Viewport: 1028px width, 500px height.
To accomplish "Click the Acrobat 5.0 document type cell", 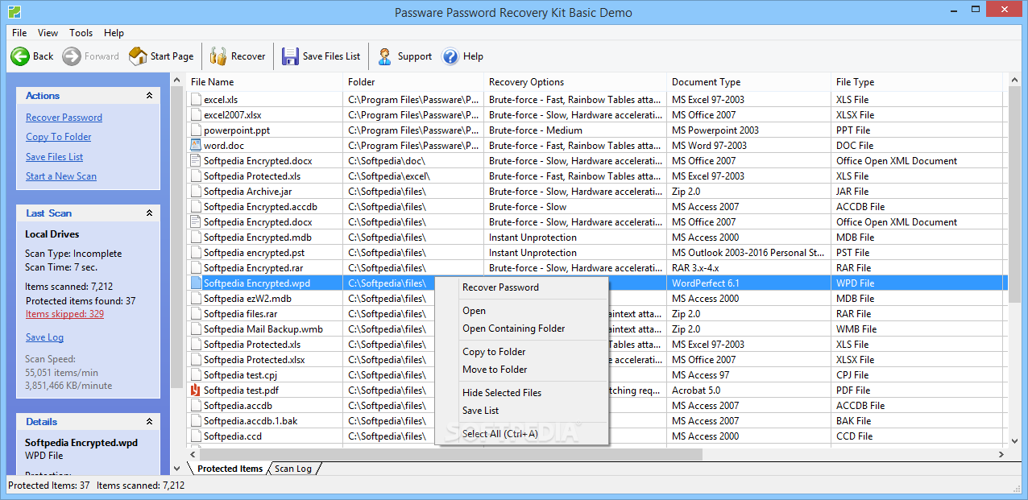I will [x=749, y=390].
